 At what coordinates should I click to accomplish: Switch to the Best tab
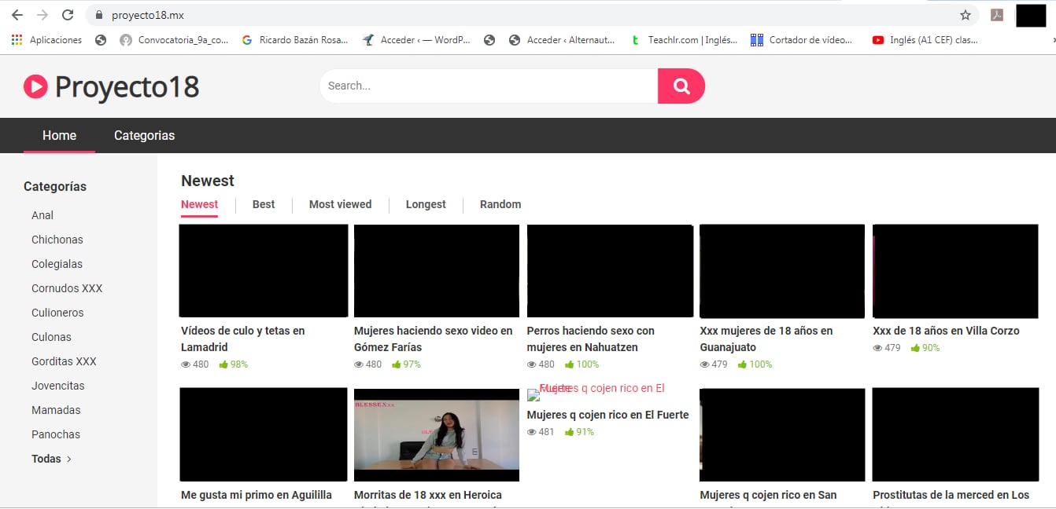coord(264,204)
